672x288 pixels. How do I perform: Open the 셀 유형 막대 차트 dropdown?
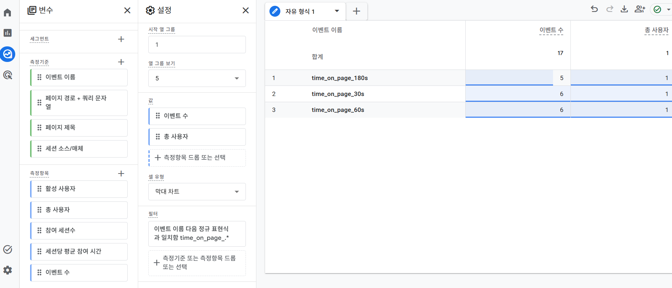[197, 192]
